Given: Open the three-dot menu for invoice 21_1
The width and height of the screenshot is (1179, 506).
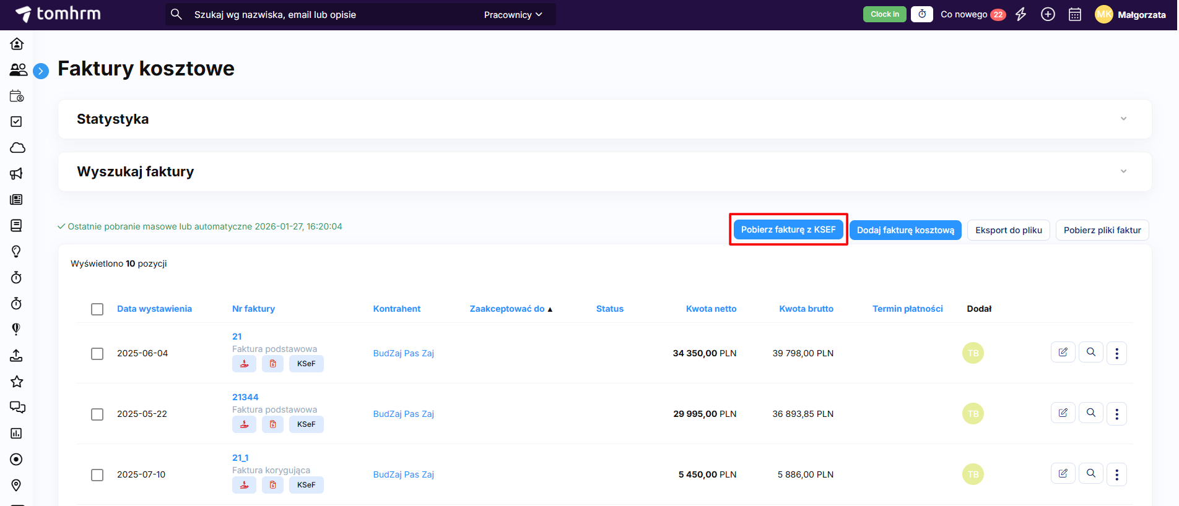Looking at the screenshot, I should click(1116, 474).
